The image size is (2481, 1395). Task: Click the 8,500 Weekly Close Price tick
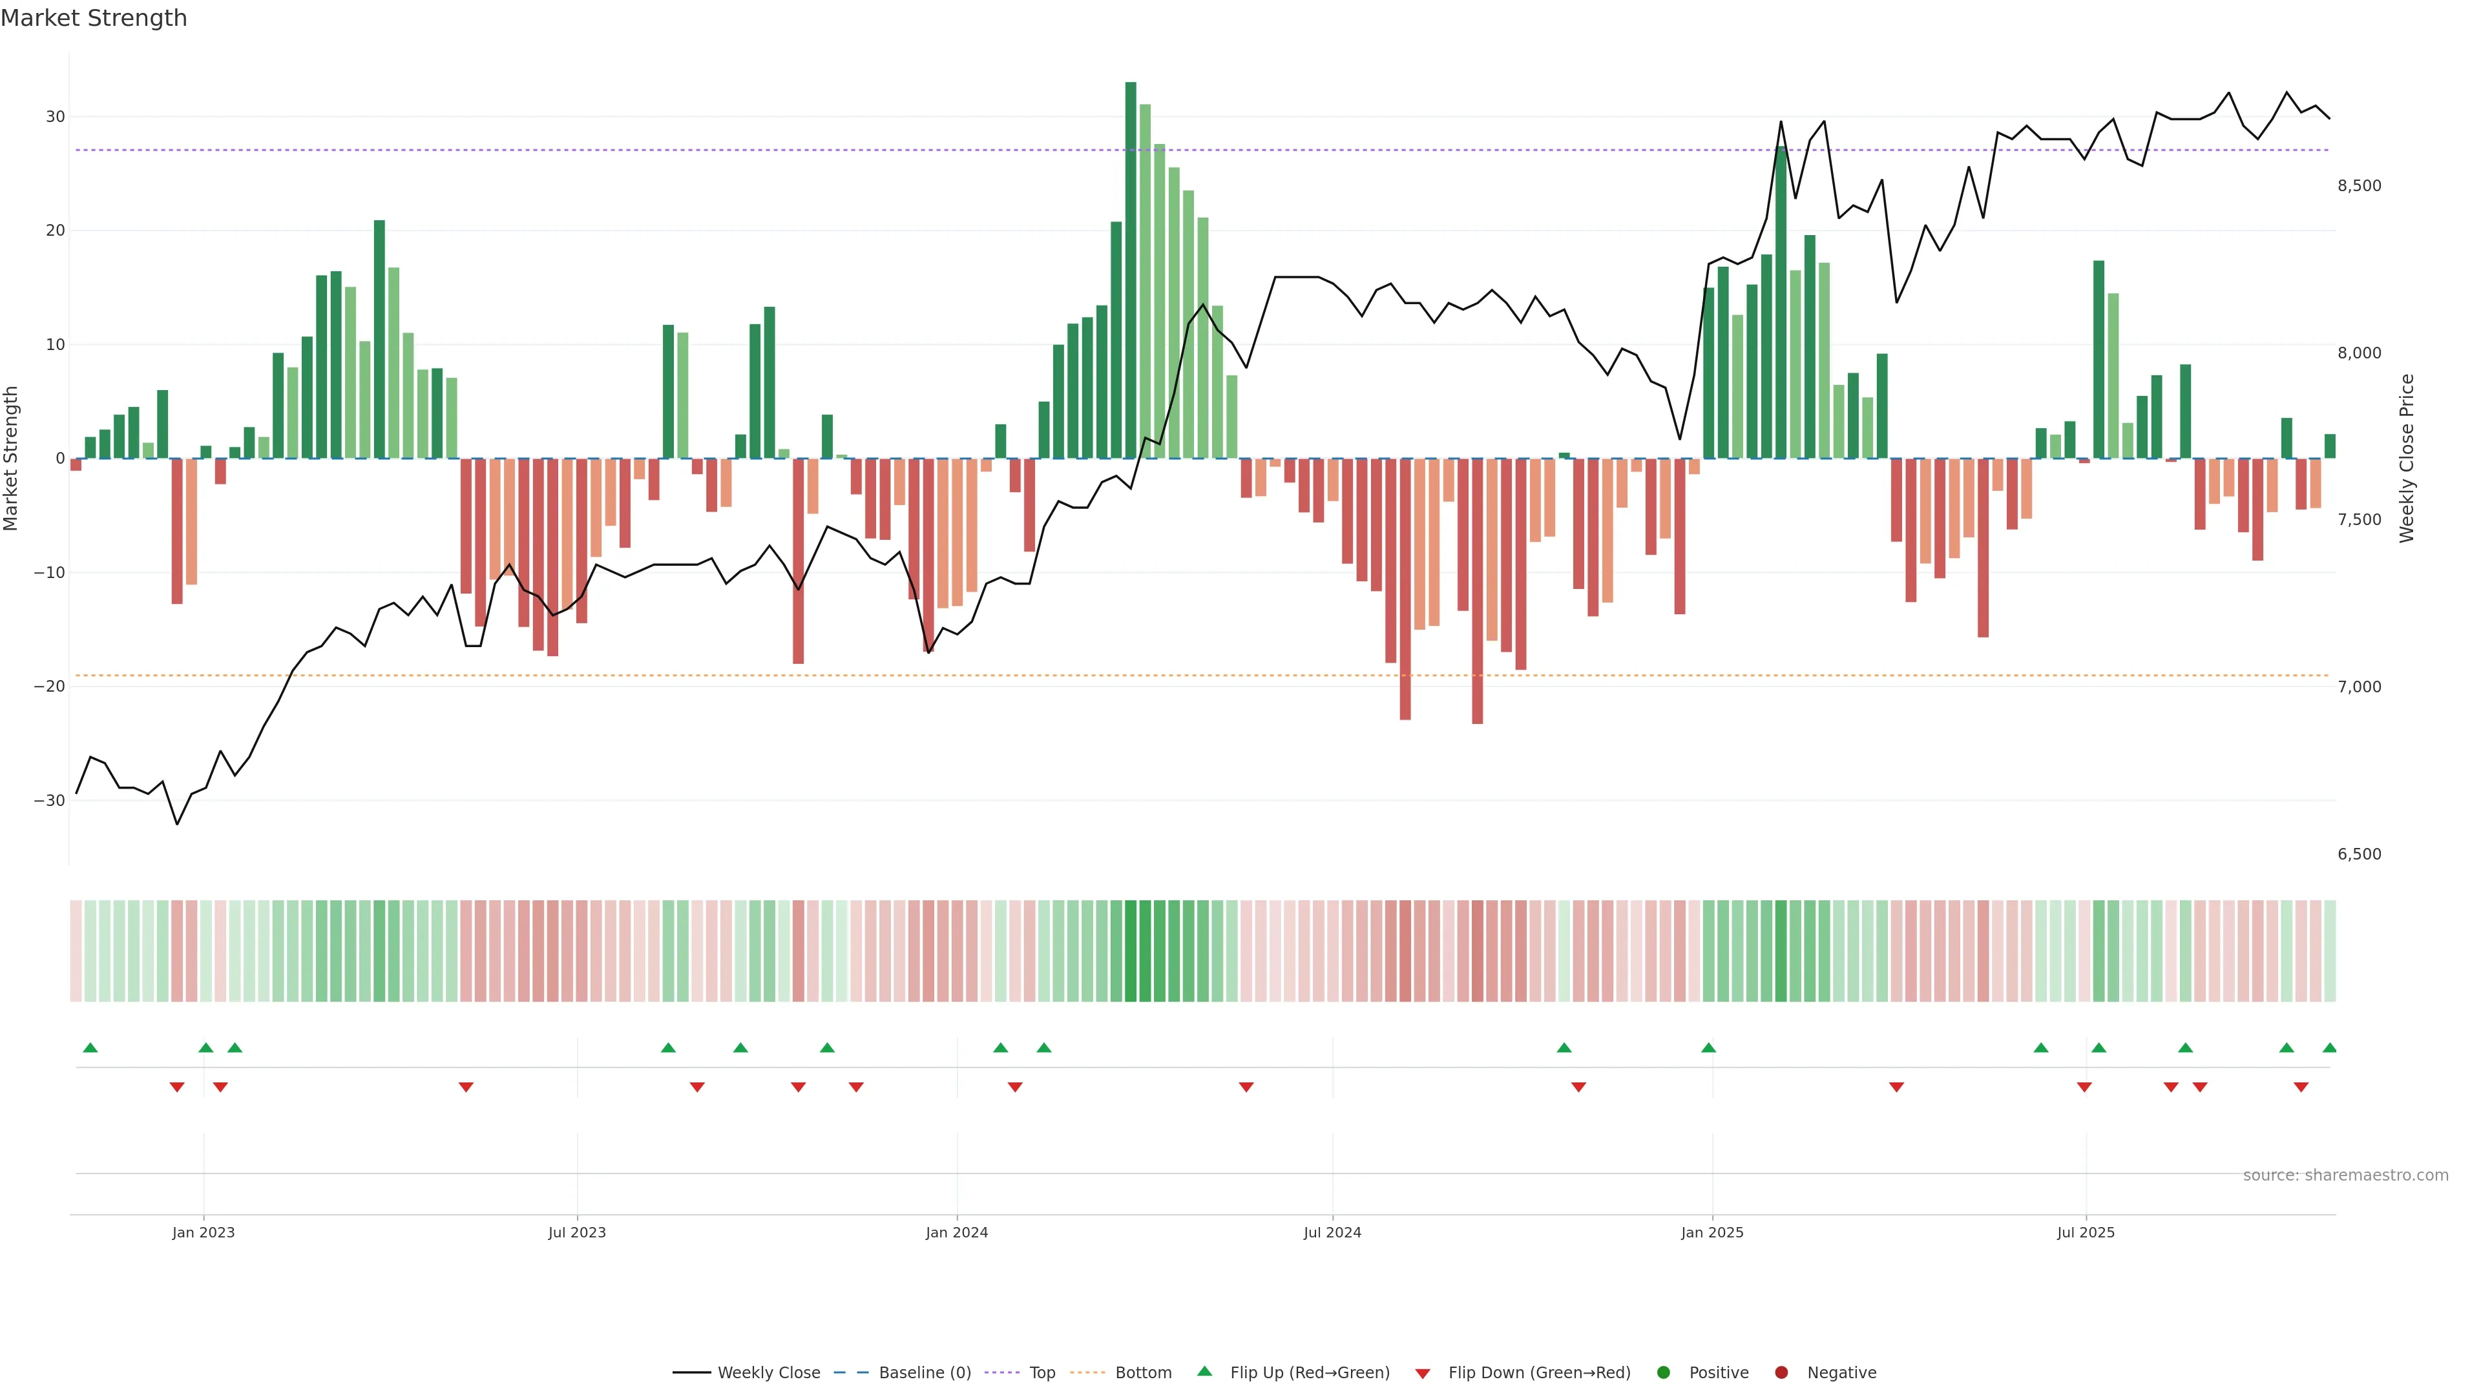pyautogui.click(x=2359, y=186)
